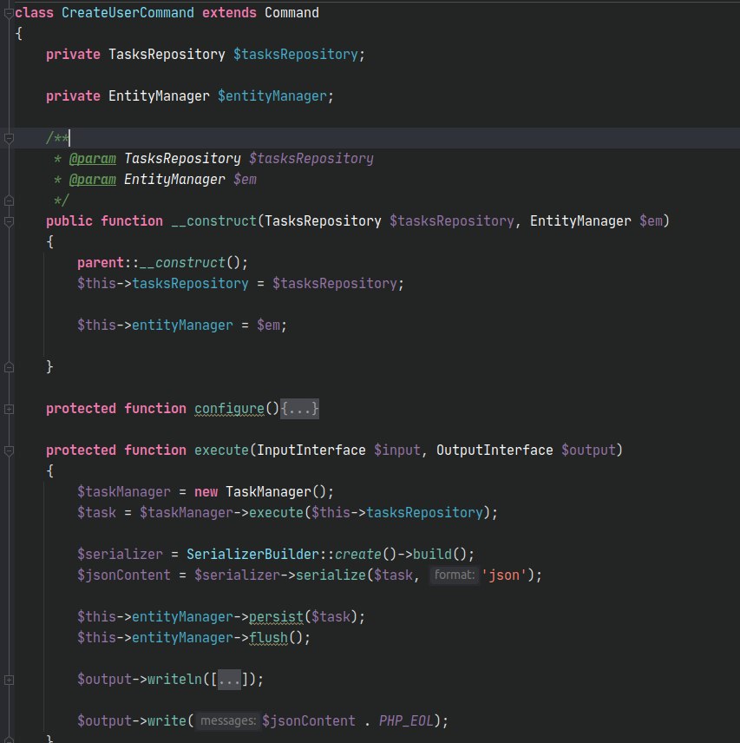Image resolution: width=740 pixels, height=743 pixels.
Task: Click the $jsonContent variable in the serialize assignment
Action: pyautogui.click(x=123, y=575)
